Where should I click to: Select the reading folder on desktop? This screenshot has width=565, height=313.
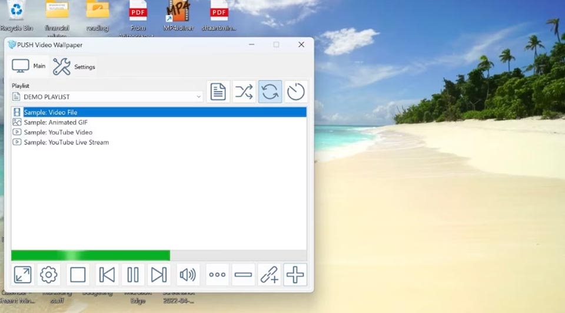click(x=97, y=16)
